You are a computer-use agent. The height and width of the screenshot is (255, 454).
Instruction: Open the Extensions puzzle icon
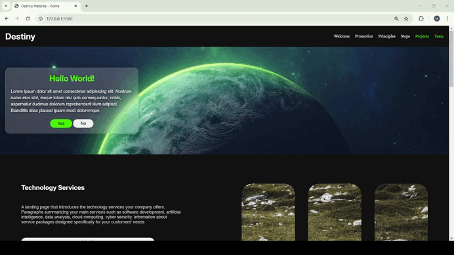point(421,18)
